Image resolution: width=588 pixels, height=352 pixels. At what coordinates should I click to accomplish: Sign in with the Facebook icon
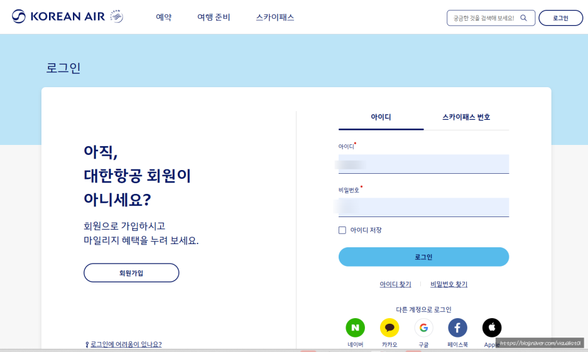[457, 328]
